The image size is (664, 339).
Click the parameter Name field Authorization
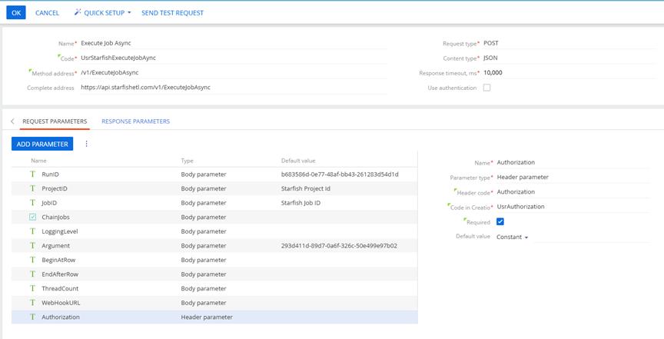573,162
